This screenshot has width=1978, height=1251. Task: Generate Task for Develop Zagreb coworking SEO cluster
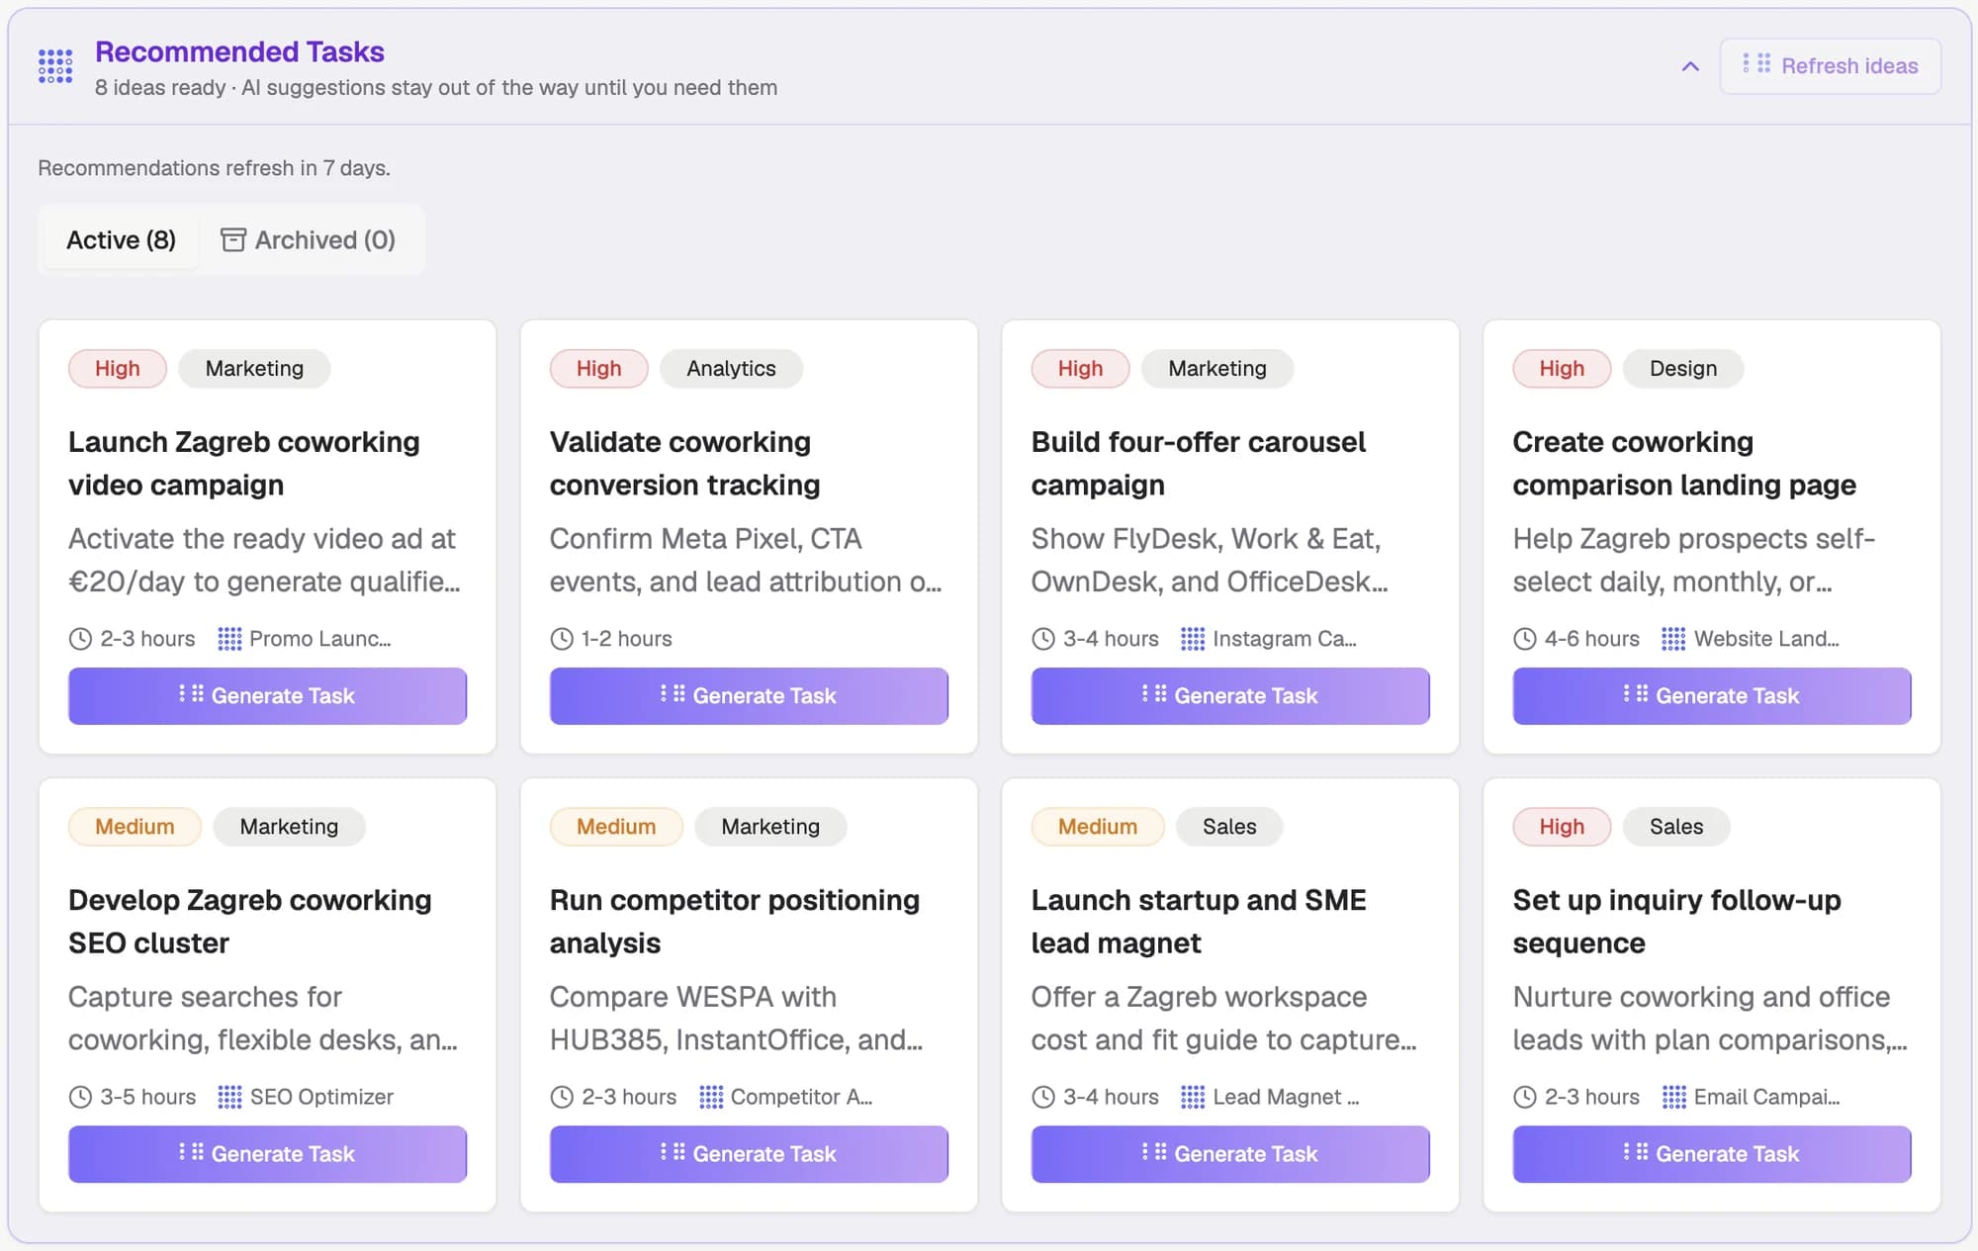[x=267, y=1154]
